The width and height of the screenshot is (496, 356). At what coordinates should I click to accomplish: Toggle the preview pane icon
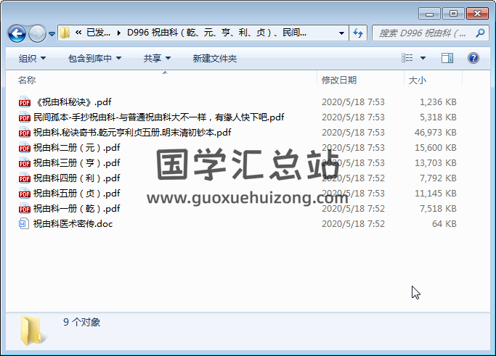tap(447, 58)
